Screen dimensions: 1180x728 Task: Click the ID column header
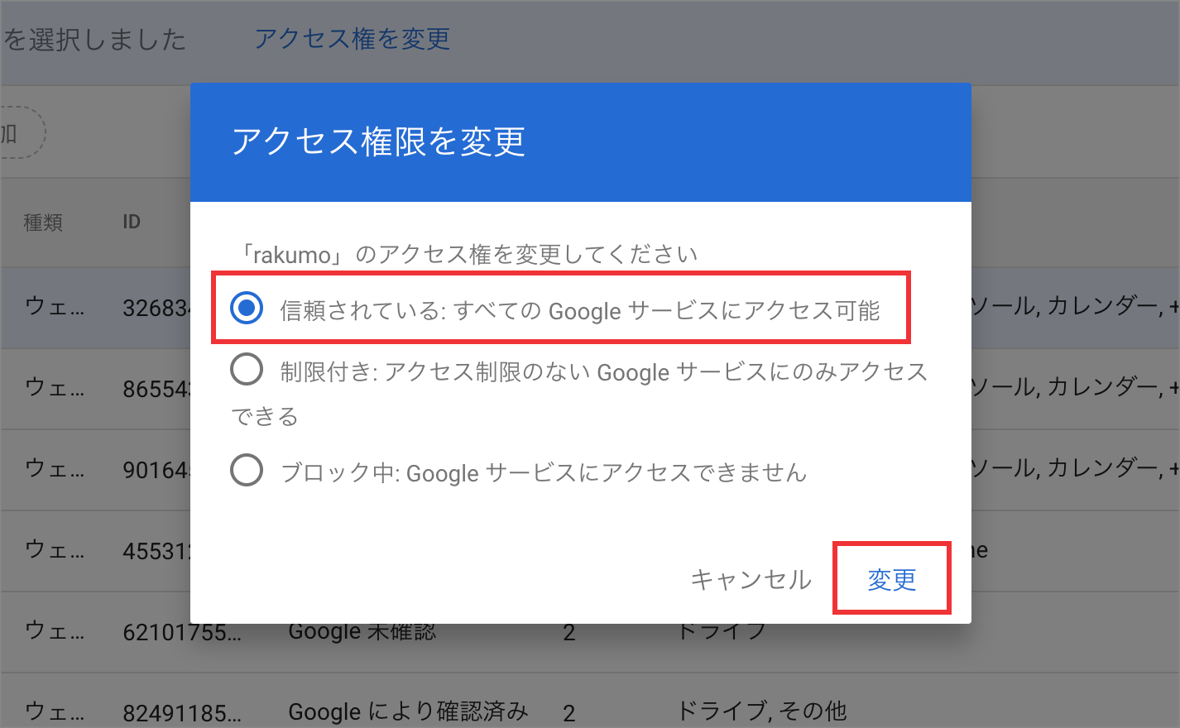[132, 222]
